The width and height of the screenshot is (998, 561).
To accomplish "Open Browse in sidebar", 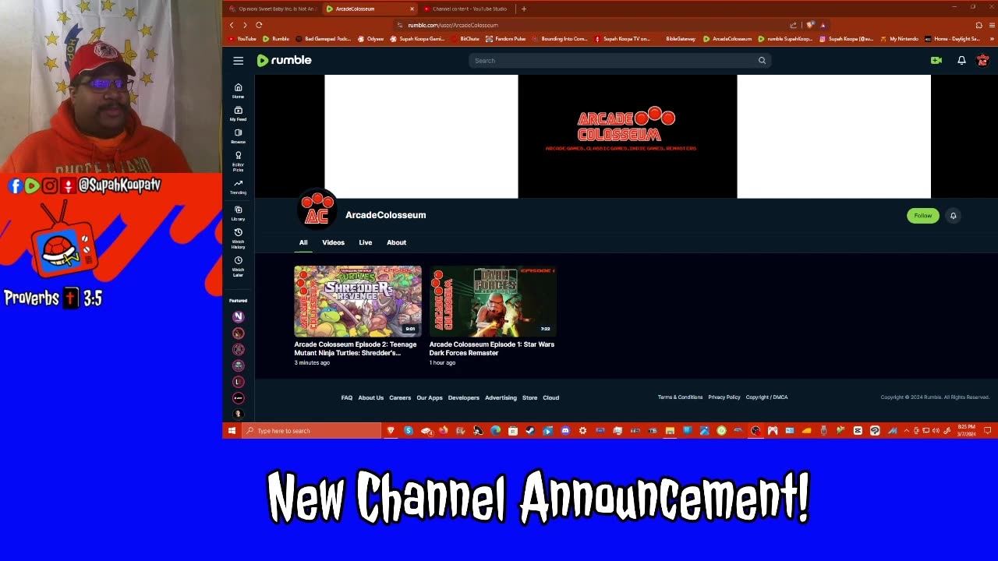I will click(238, 136).
